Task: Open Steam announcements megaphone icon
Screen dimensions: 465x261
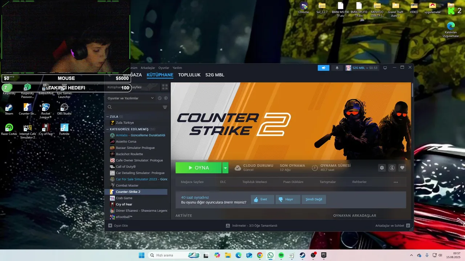Action: pyautogui.click(x=323, y=68)
